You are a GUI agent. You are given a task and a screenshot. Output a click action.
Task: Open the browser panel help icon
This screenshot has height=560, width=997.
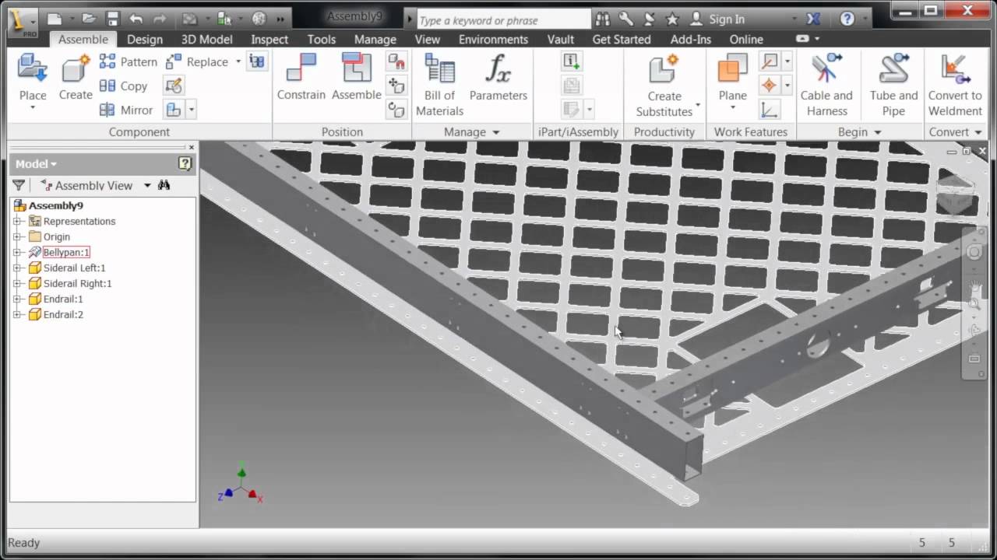coord(185,163)
